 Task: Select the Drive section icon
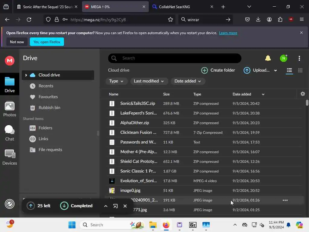(9, 85)
